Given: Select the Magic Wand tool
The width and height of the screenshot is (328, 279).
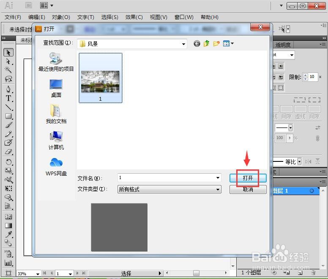Looking at the screenshot, I should click(x=8, y=70).
